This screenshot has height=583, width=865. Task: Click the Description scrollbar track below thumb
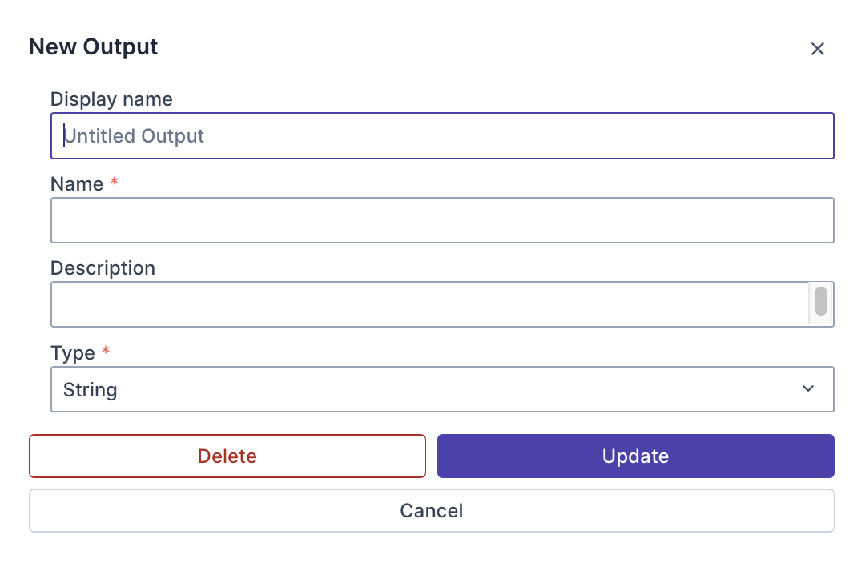pyautogui.click(x=821, y=320)
